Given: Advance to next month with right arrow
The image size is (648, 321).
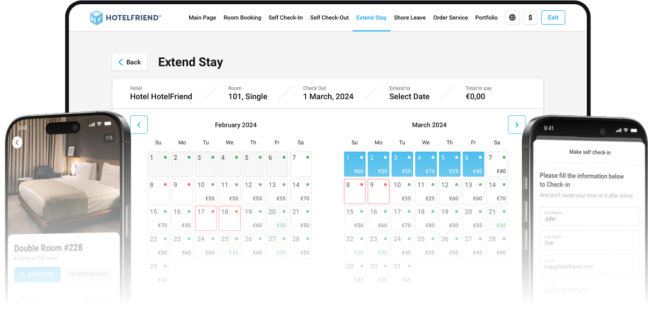Looking at the screenshot, I should (517, 125).
